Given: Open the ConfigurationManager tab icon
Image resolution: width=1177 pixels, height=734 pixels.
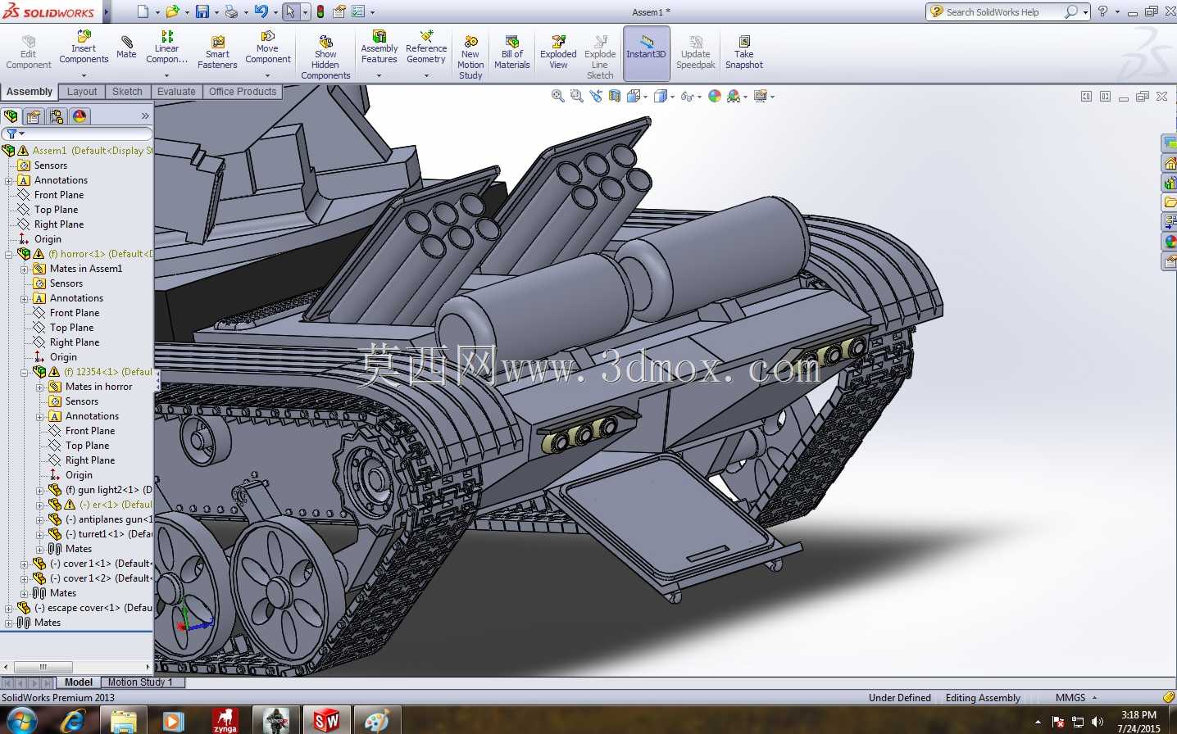Looking at the screenshot, I should tap(57, 116).
